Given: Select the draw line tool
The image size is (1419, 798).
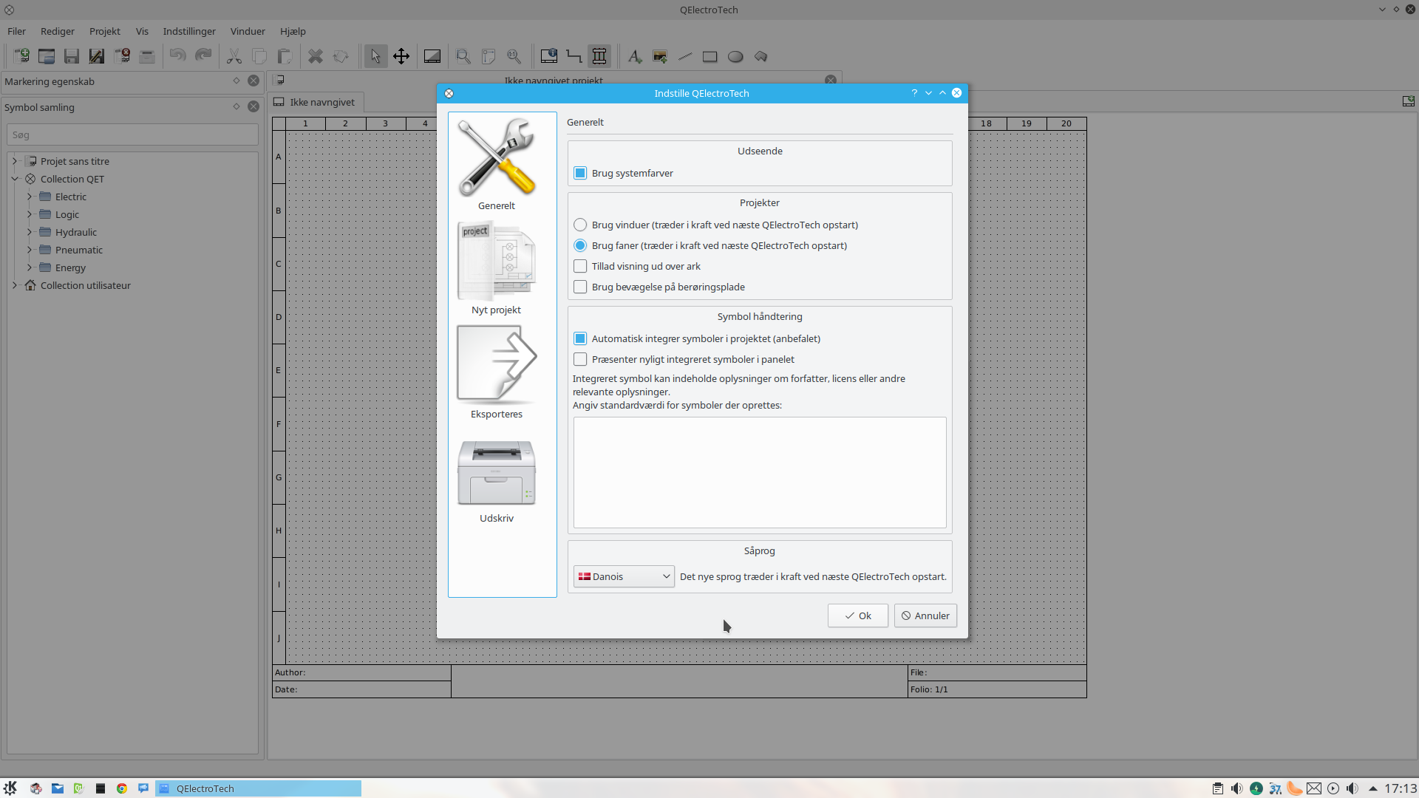Looking at the screenshot, I should (685, 56).
